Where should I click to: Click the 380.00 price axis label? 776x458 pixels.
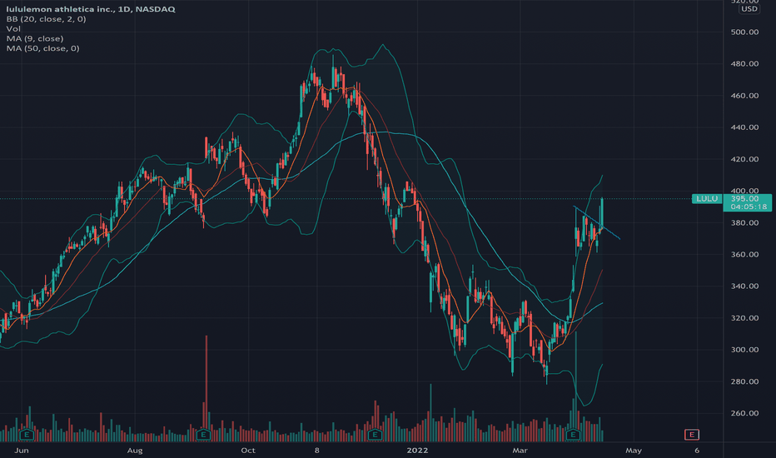744,223
